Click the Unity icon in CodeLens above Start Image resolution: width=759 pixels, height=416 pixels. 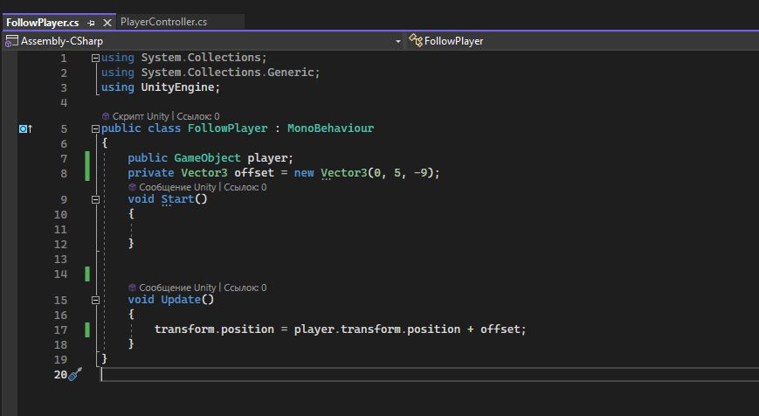pyautogui.click(x=132, y=187)
